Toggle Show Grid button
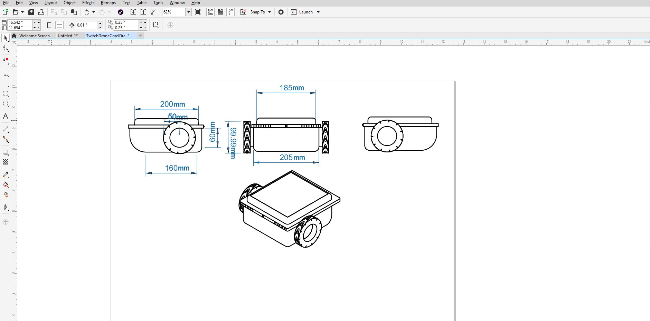Image resolution: width=650 pixels, height=321 pixels. point(220,12)
